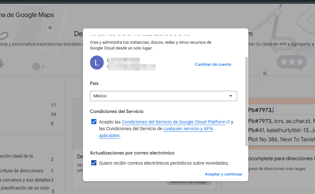The image size is (315, 194).
Task: Click the Actualizaciones por correo electrónico heading
Action: [132, 153]
